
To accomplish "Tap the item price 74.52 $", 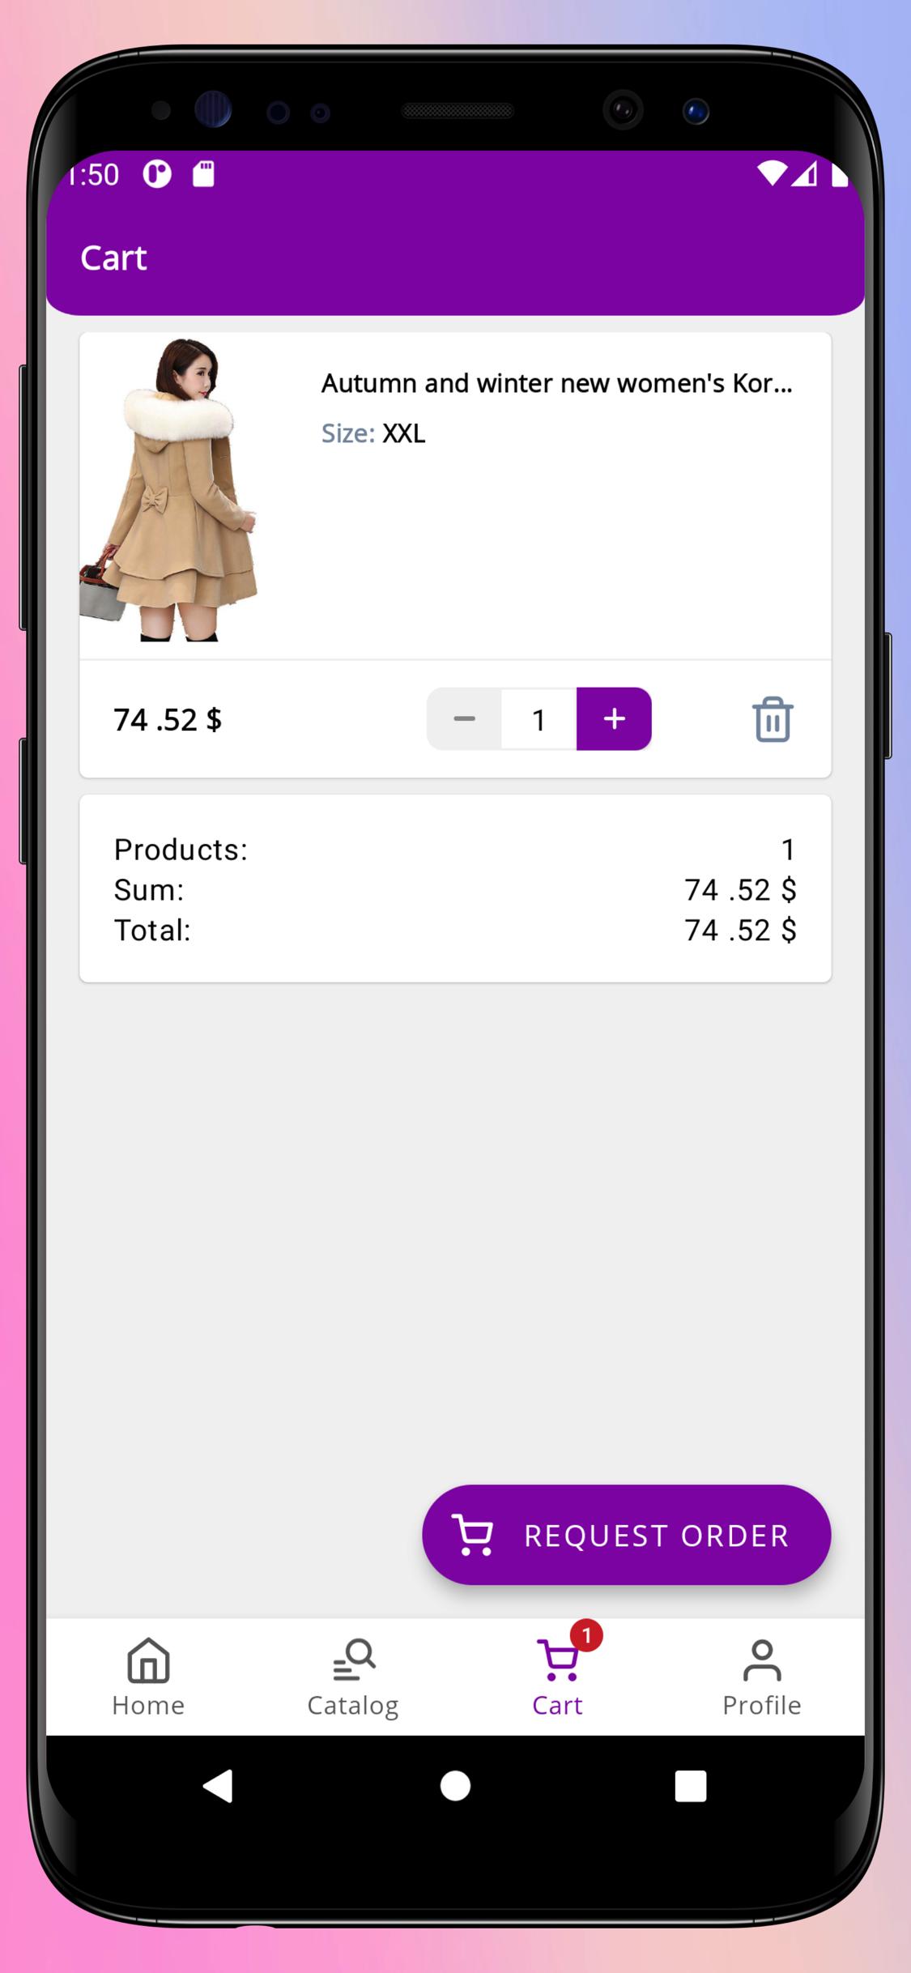I will coord(168,719).
